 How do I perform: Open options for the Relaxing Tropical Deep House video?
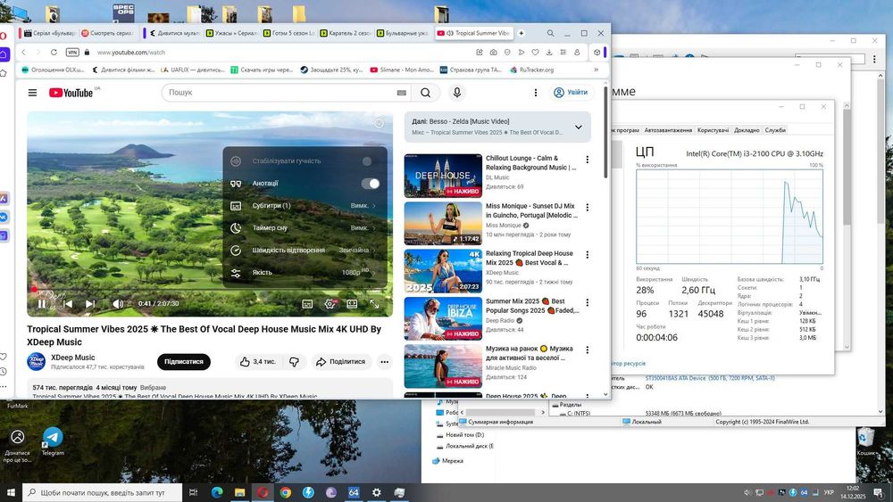588,255
